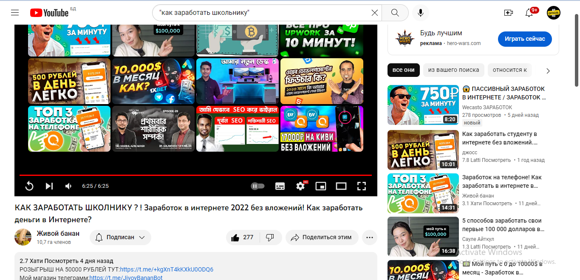Open the create video icon
This screenshot has height=280, width=580.
tap(509, 13)
